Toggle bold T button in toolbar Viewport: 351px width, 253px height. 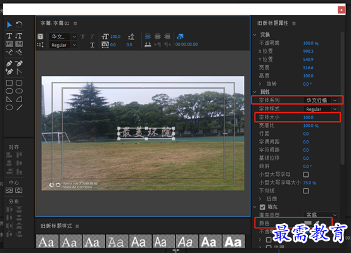pyautogui.click(x=82, y=37)
